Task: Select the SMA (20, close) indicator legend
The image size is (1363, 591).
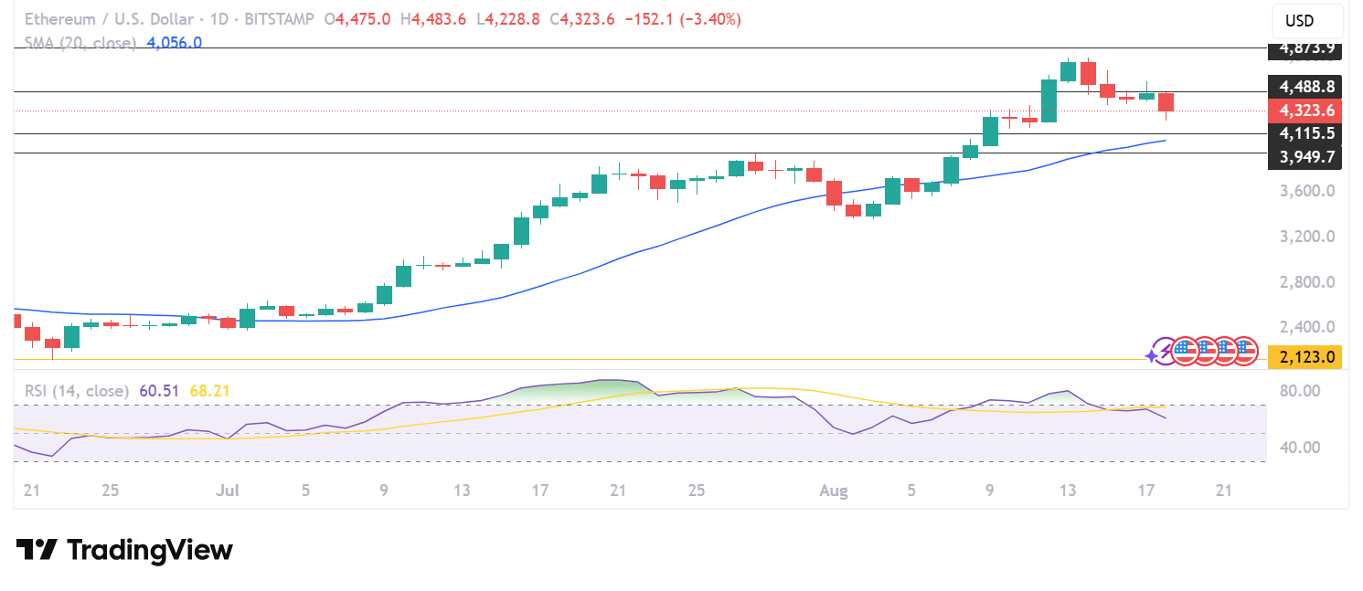Action: pos(80,42)
